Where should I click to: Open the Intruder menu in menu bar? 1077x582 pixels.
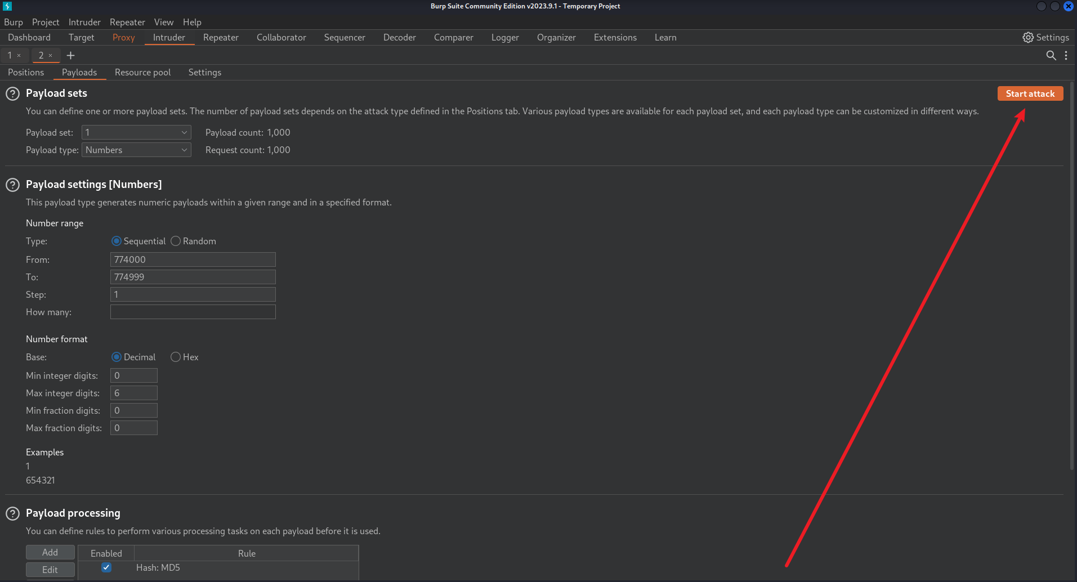[x=84, y=22]
